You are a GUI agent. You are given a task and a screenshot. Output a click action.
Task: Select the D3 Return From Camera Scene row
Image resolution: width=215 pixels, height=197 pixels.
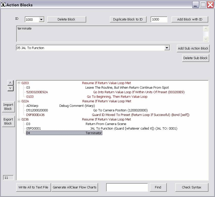click(76, 124)
